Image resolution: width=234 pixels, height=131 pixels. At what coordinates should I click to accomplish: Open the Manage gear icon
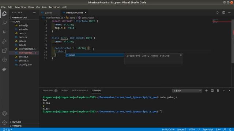click(4, 123)
